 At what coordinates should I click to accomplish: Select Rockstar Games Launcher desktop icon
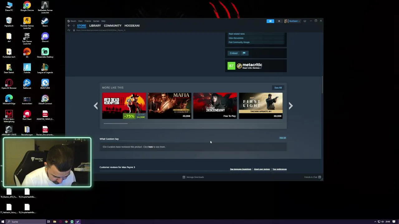pyautogui.click(x=27, y=23)
